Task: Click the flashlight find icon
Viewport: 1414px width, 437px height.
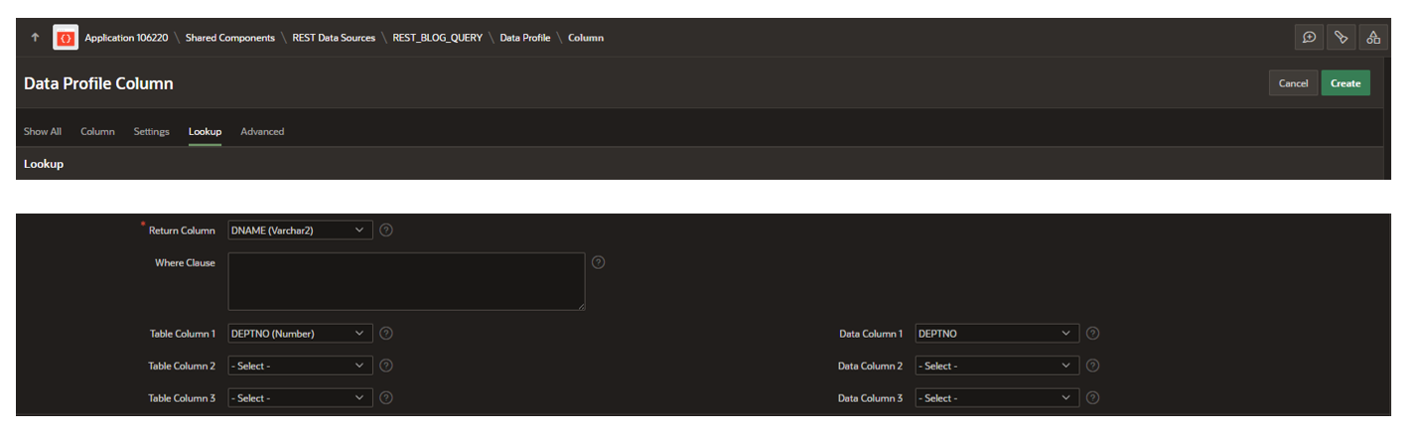Action: coord(1341,38)
